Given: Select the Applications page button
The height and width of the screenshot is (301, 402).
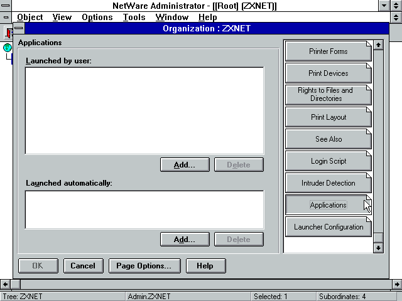Looking at the screenshot, I should tap(329, 205).
